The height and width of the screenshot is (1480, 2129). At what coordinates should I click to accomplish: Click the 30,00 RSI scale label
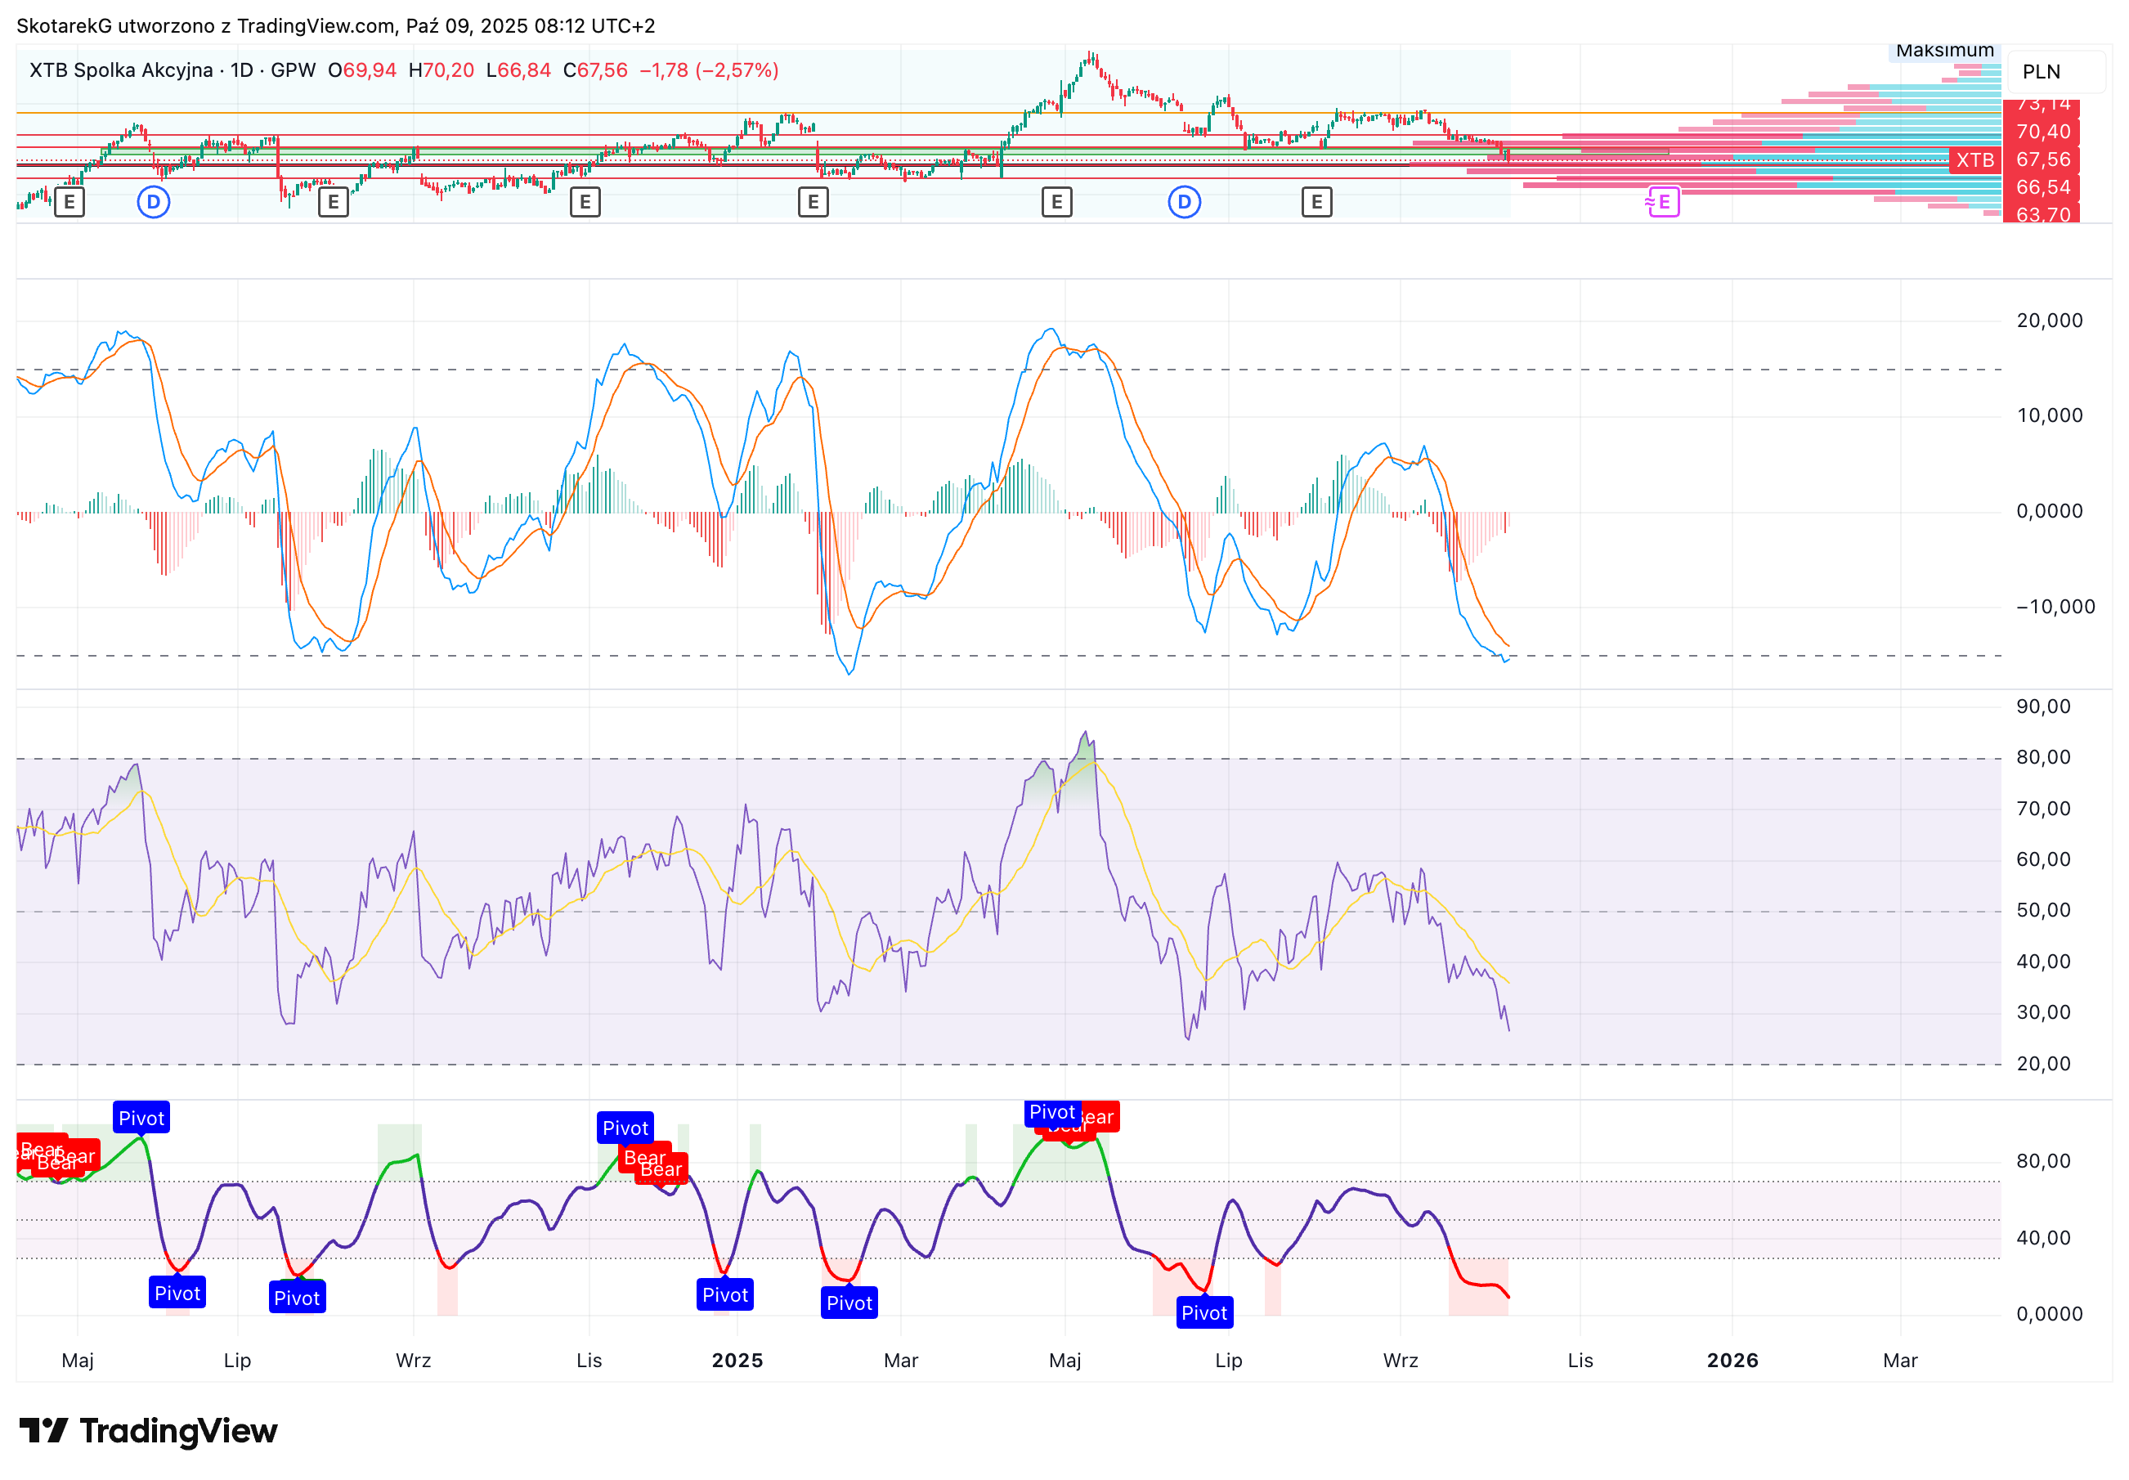click(2044, 1012)
